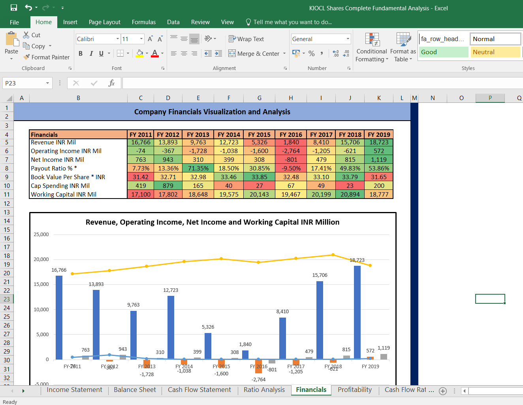The width and height of the screenshot is (523, 405).
Task: Apply the Good cell style
Action: tap(444, 52)
